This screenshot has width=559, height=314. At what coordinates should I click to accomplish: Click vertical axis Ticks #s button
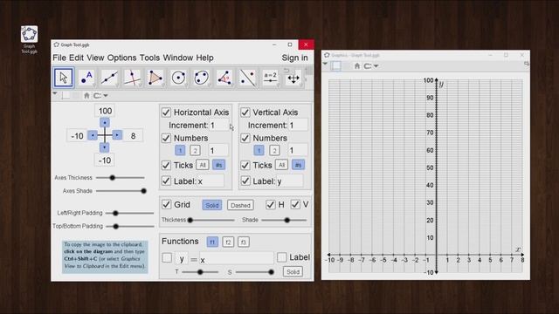coord(298,165)
